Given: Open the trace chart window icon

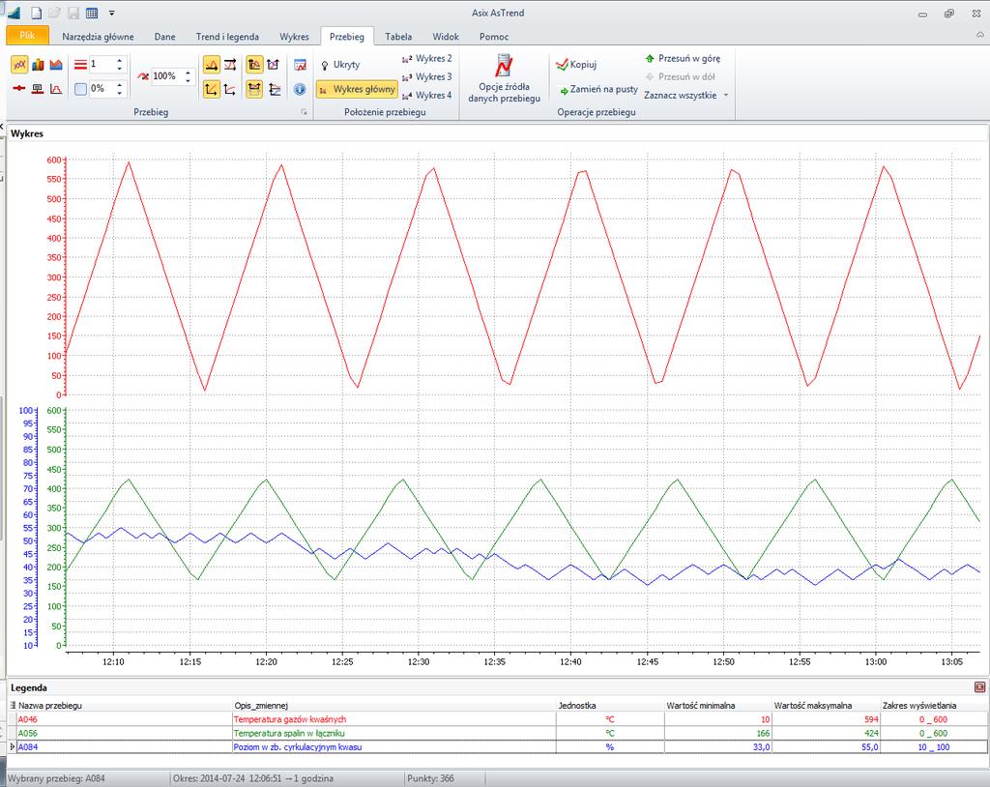Looking at the screenshot, I should (300, 65).
